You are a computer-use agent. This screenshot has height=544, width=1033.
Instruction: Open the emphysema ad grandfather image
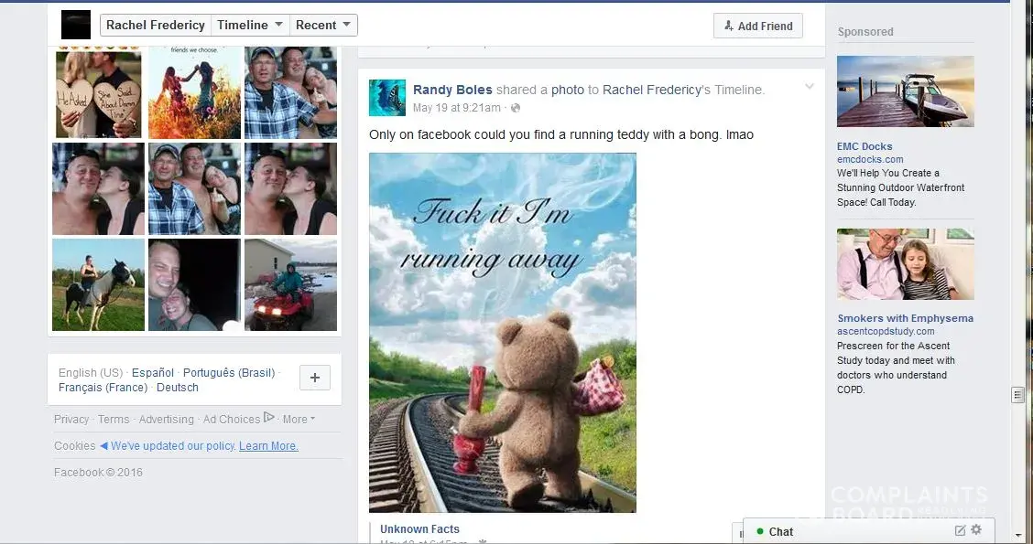(x=905, y=264)
